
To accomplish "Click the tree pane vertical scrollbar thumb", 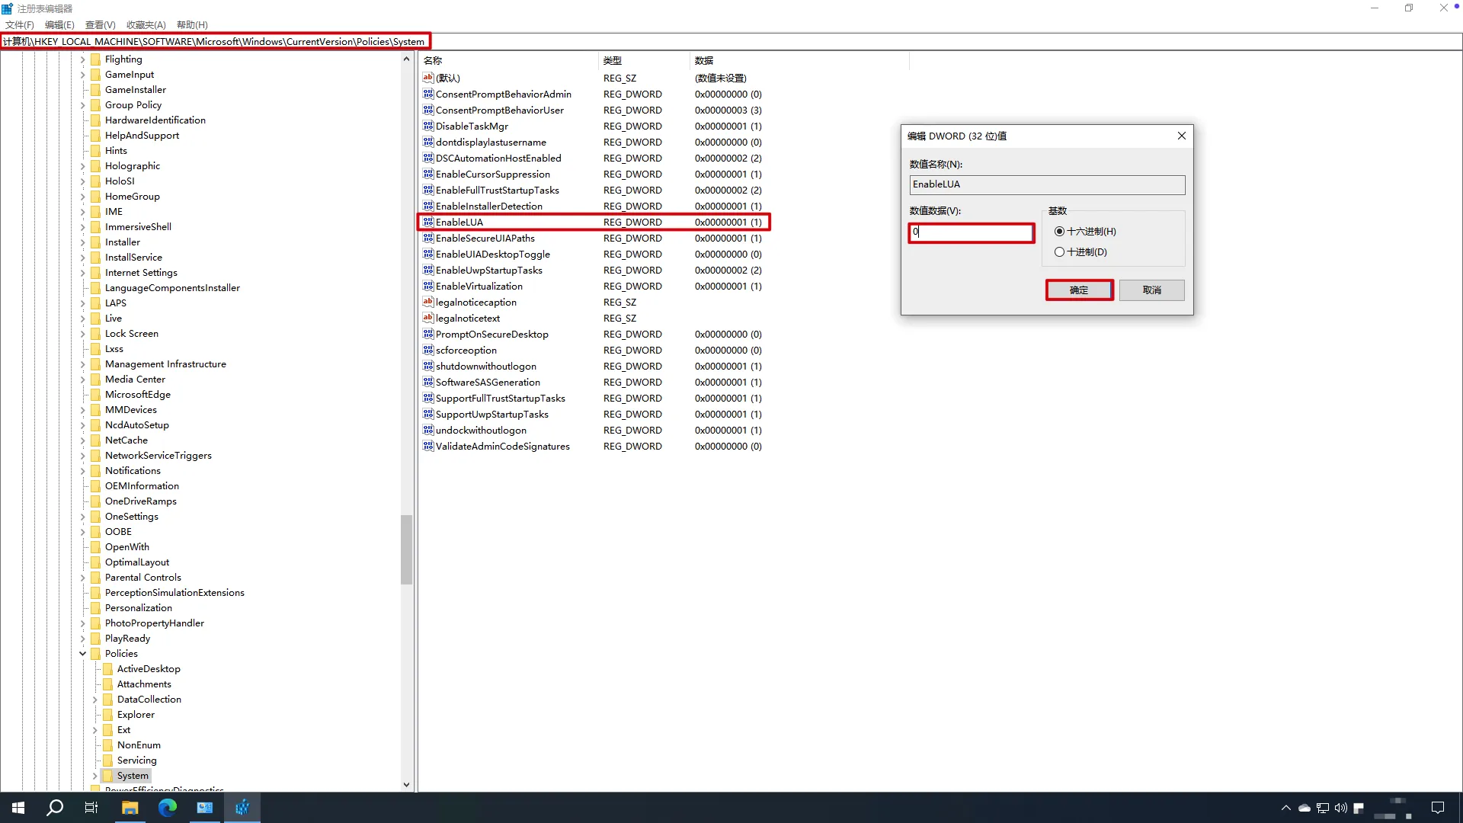I will pos(406,549).
